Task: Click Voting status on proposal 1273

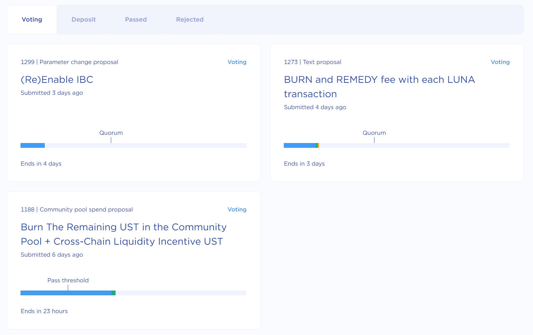Action: [x=500, y=62]
